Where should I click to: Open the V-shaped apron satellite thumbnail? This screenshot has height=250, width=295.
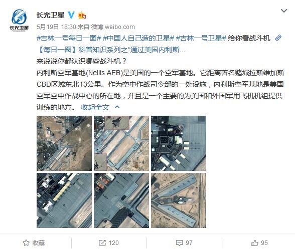179,200
